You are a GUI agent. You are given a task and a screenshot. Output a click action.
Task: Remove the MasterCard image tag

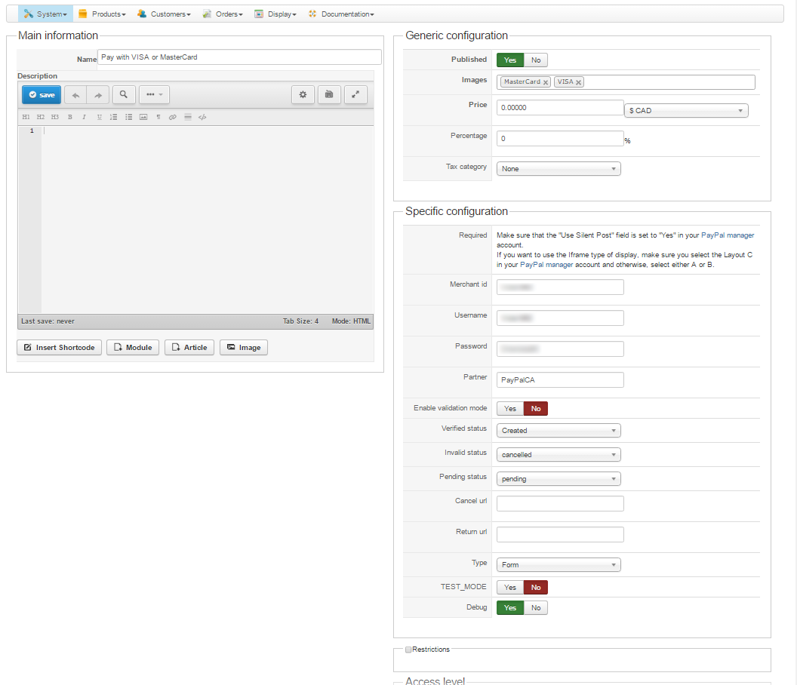pyautogui.click(x=546, y=82)
